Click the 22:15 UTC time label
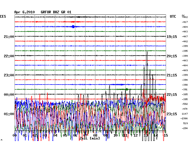189x143 pixels. pos(172,95)
